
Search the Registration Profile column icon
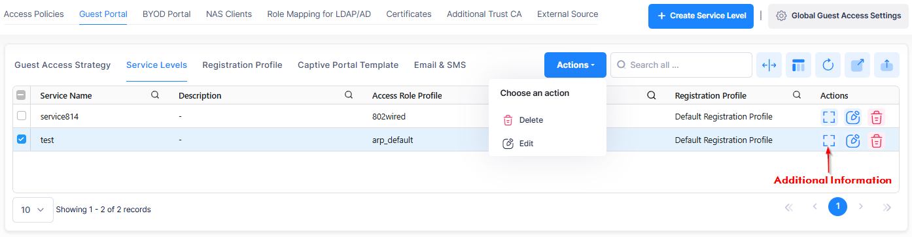(x=797, y=95)
